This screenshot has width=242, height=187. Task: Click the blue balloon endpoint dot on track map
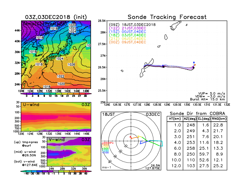(x=194, y=62)
